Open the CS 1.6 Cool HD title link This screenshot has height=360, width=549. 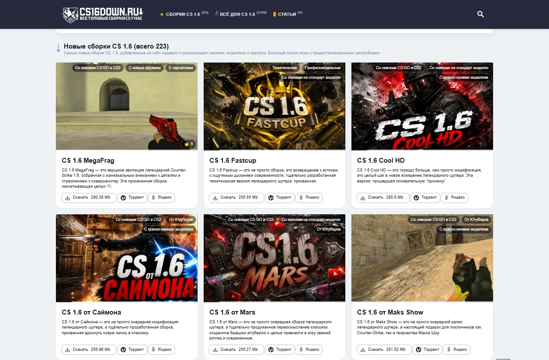coord(381,161)
